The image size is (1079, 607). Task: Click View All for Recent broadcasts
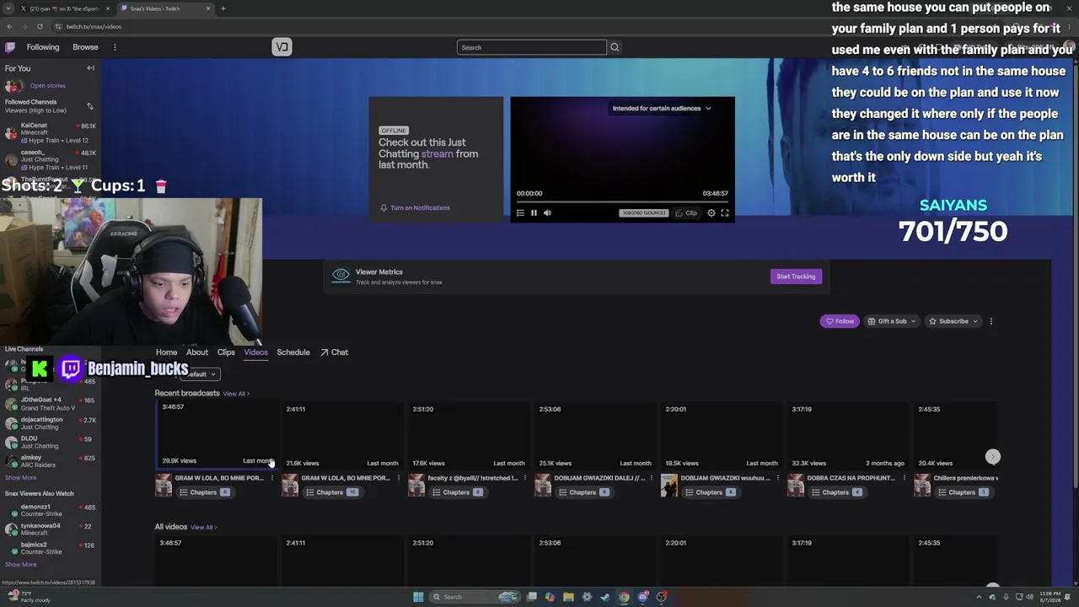[x=236, y=394]
